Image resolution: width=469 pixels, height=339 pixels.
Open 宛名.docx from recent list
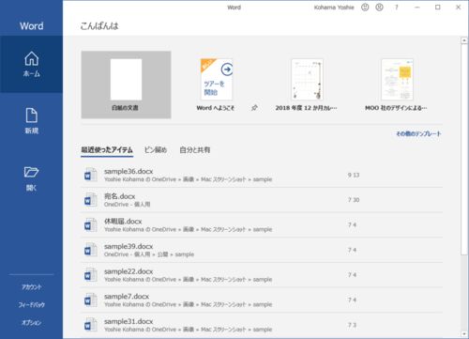tap(262, 200)
